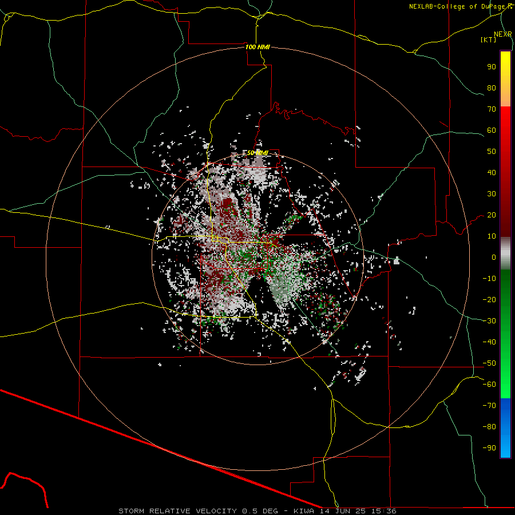Click the 14 JUN 25 15:36 timestamp

[x=358, y=511]
